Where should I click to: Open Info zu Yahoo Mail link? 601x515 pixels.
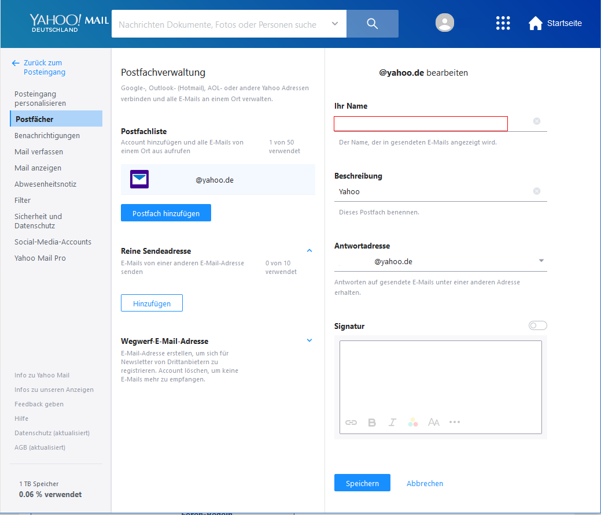click(x=42, y=375)
